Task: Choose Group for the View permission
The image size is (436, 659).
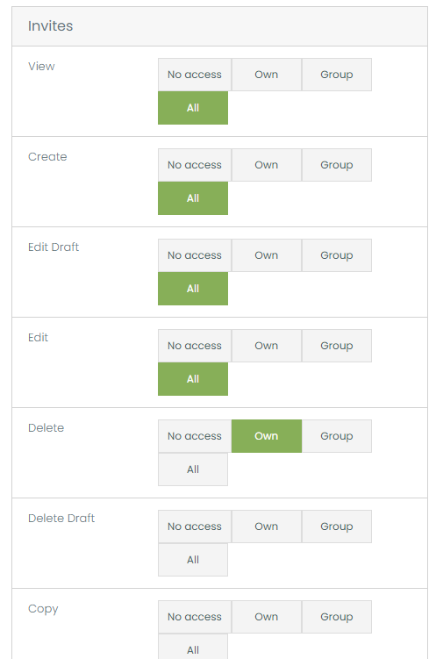Action: (x=337, y=75)
